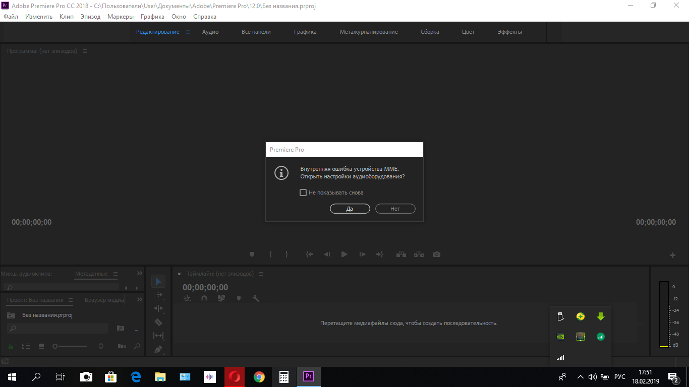Switch to the Цвет workspace
The image size is (689, 387).
(x=468, y=32)
